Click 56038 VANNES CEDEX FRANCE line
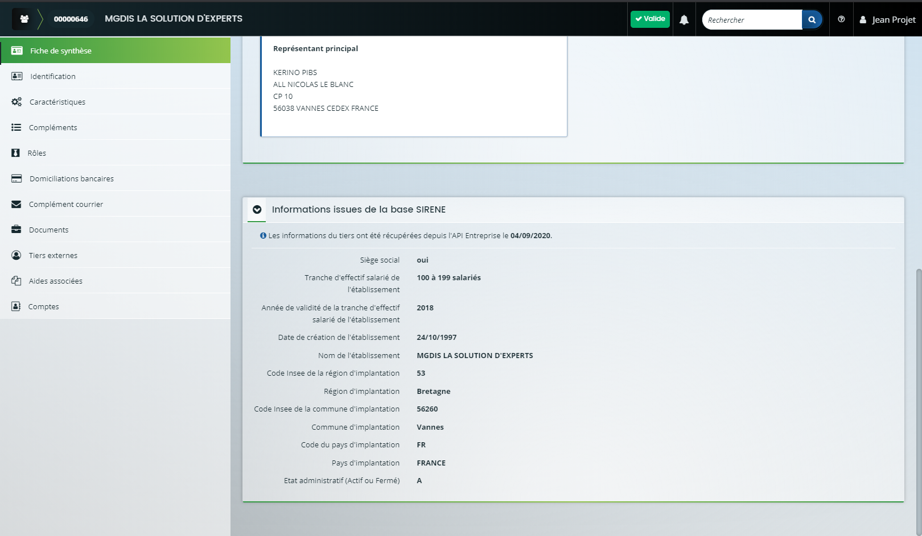The image size is (922, 536). click(x=326, y=108)
